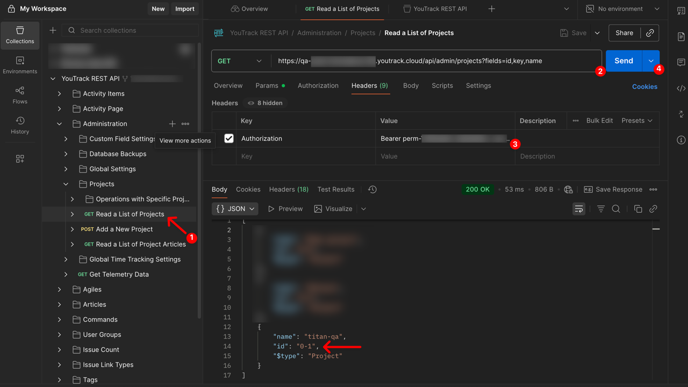Toggle line wrapping in the response viewer
Viewport: 688px width, 387px height.
pos(578,209)
